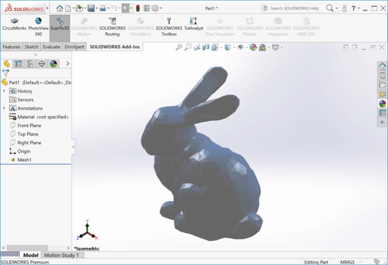Select Mesh1 in the feature tree

[25, 160]
